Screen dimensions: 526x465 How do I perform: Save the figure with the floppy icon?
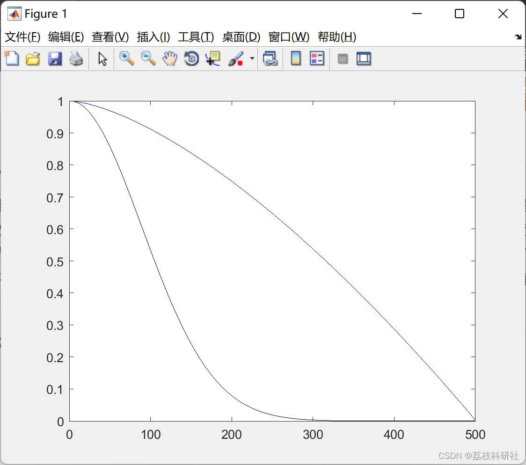click(x=55, y=58)
